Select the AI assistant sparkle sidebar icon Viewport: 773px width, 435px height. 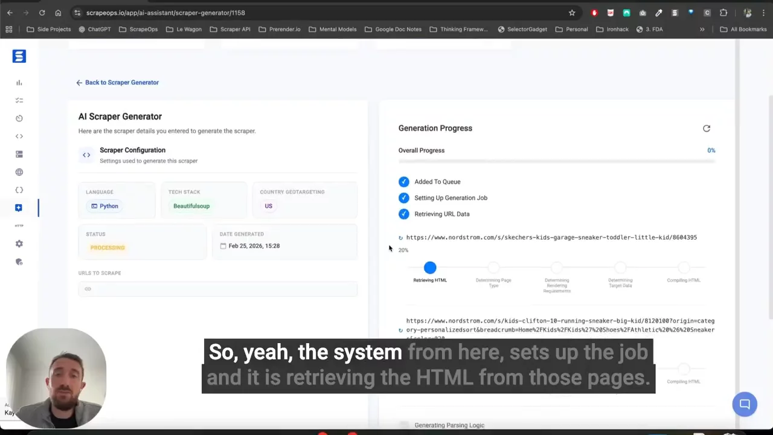click(19, 208)
